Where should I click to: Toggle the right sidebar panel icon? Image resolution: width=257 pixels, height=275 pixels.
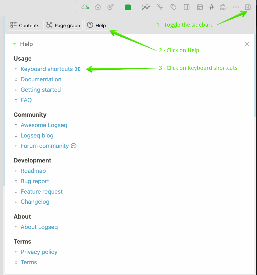pos(248,7)
